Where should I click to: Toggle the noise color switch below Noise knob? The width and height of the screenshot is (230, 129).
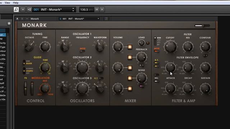tap(142, 86)
